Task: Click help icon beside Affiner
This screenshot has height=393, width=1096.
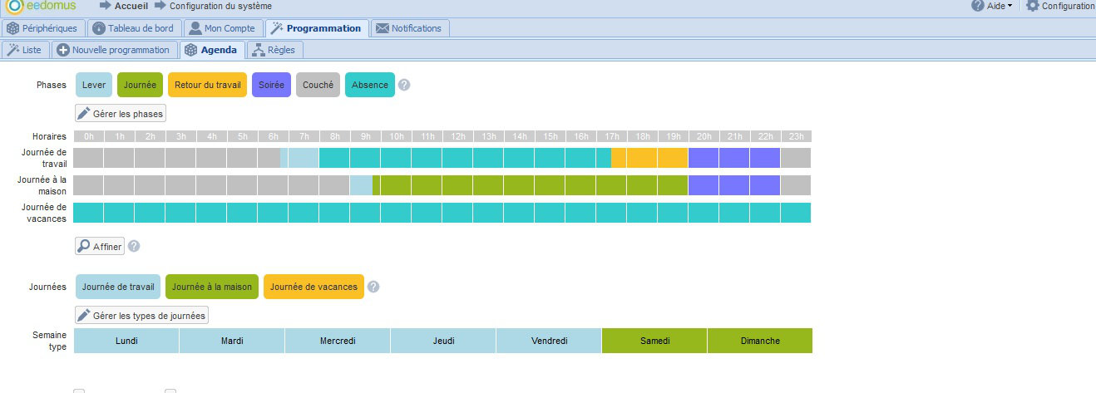Action: click(134, 246)
